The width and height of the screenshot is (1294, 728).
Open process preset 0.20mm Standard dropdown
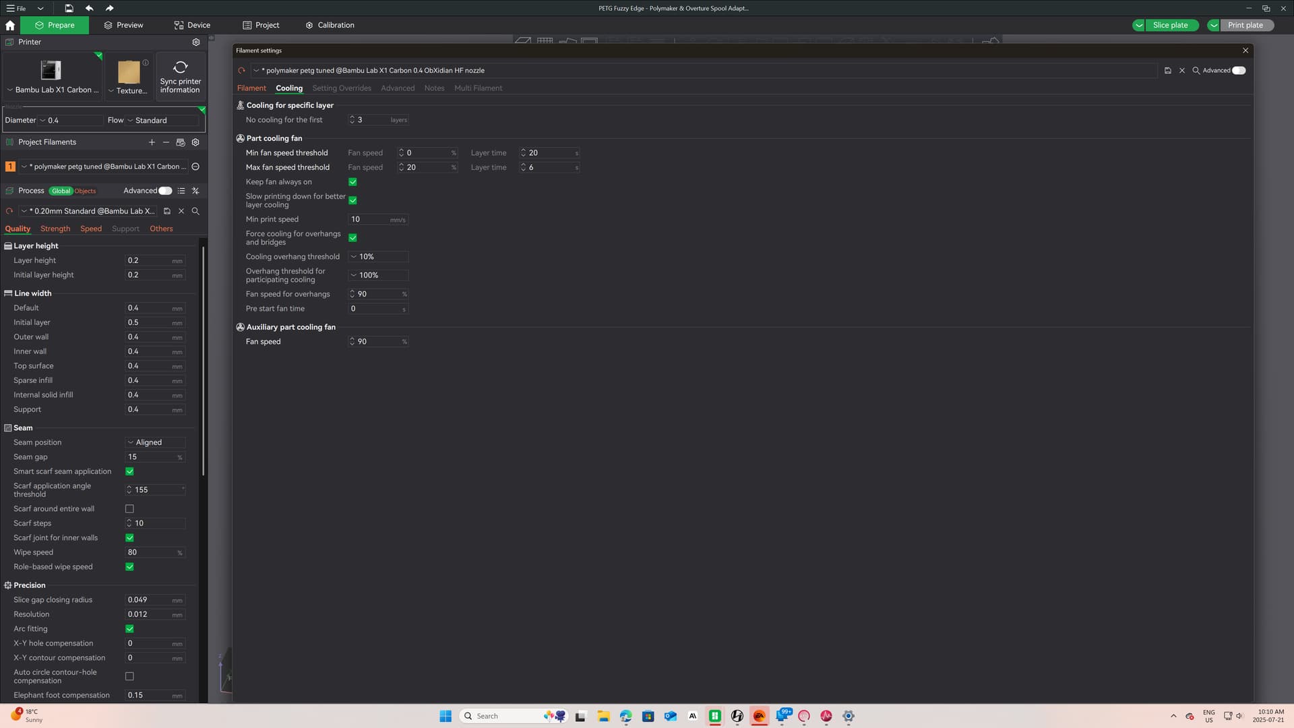(88, 211)
